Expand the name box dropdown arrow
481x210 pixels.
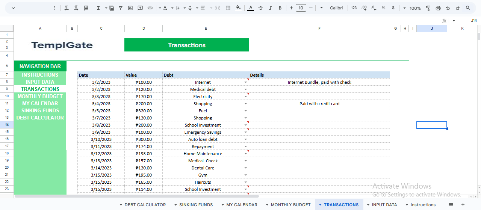[454, 21]
